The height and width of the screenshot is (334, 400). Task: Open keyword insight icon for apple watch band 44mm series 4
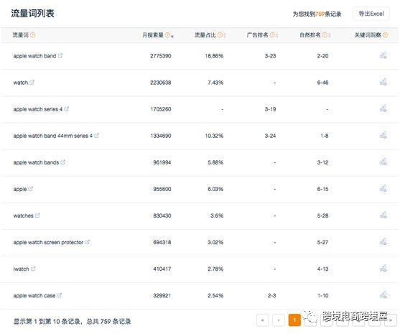(383, 135)
